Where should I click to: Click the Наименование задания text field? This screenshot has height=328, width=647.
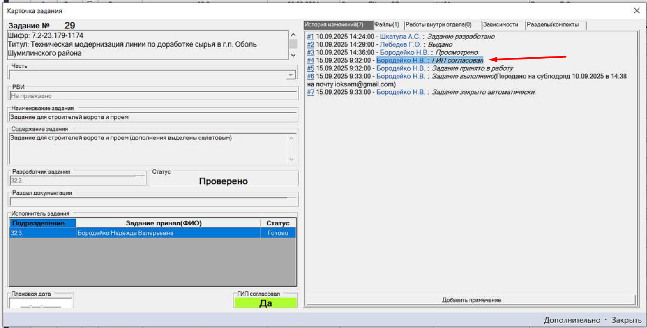(152, 117)
